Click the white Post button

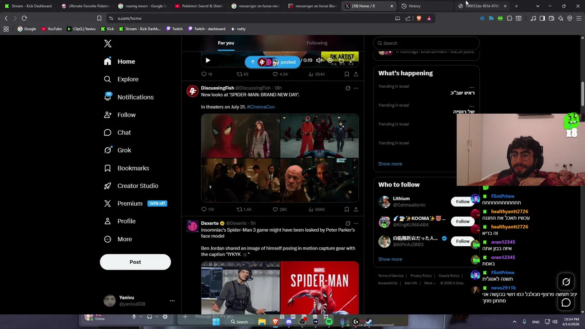pyautogui.click(x=135, y=262)
